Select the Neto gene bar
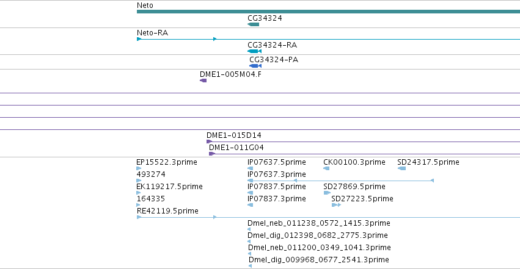The width and height of the screenshot is (520, 269). (x=328, y=12)
